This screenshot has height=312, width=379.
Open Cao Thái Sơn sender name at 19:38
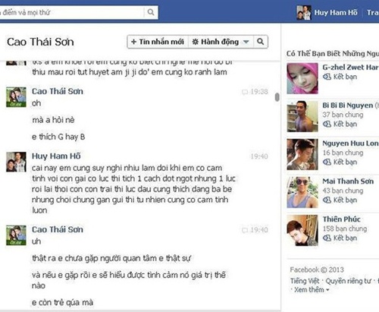(x=58, y=91)
